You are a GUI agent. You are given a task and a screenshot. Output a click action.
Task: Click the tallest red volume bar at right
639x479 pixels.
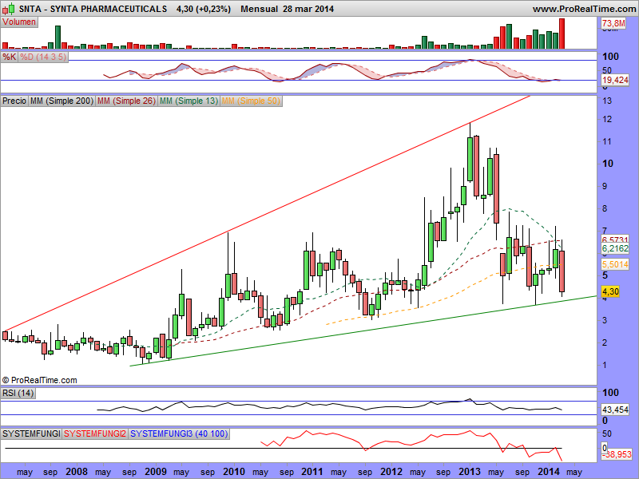(x=562, y=34)
